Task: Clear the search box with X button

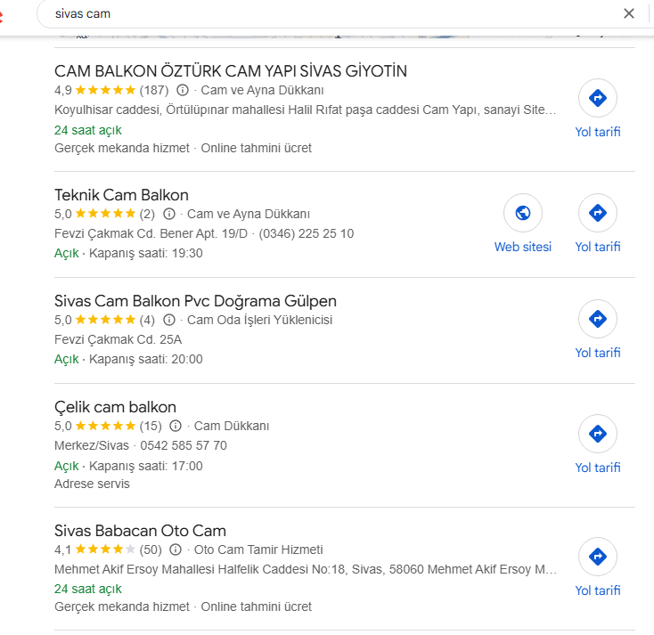Action: coord(628,13)
